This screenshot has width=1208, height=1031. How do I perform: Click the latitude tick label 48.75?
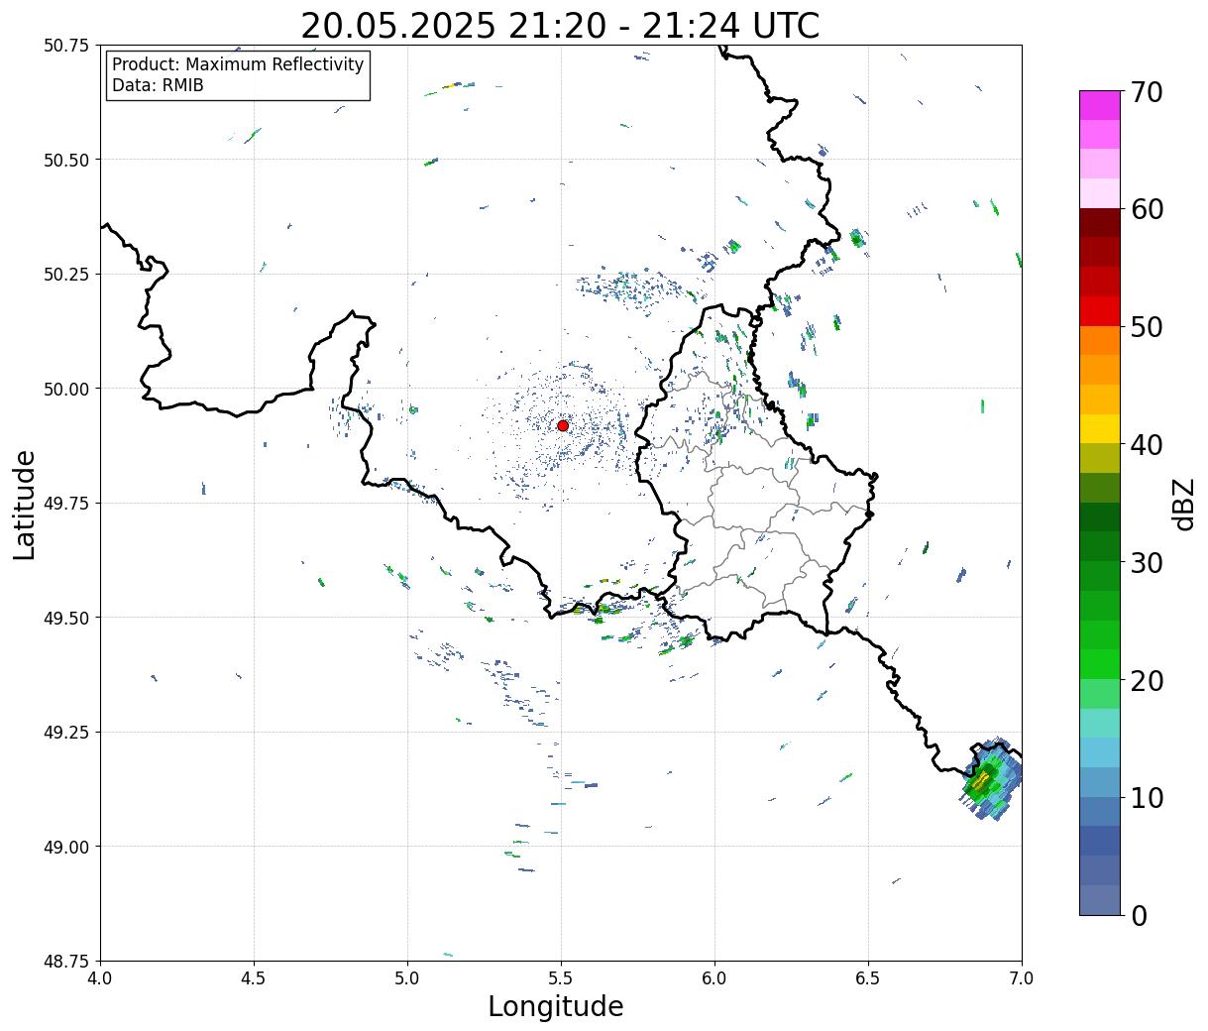pos(66,961)
